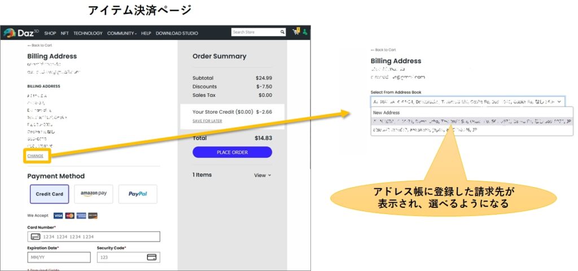Open the user account icon

click(305, 32)
